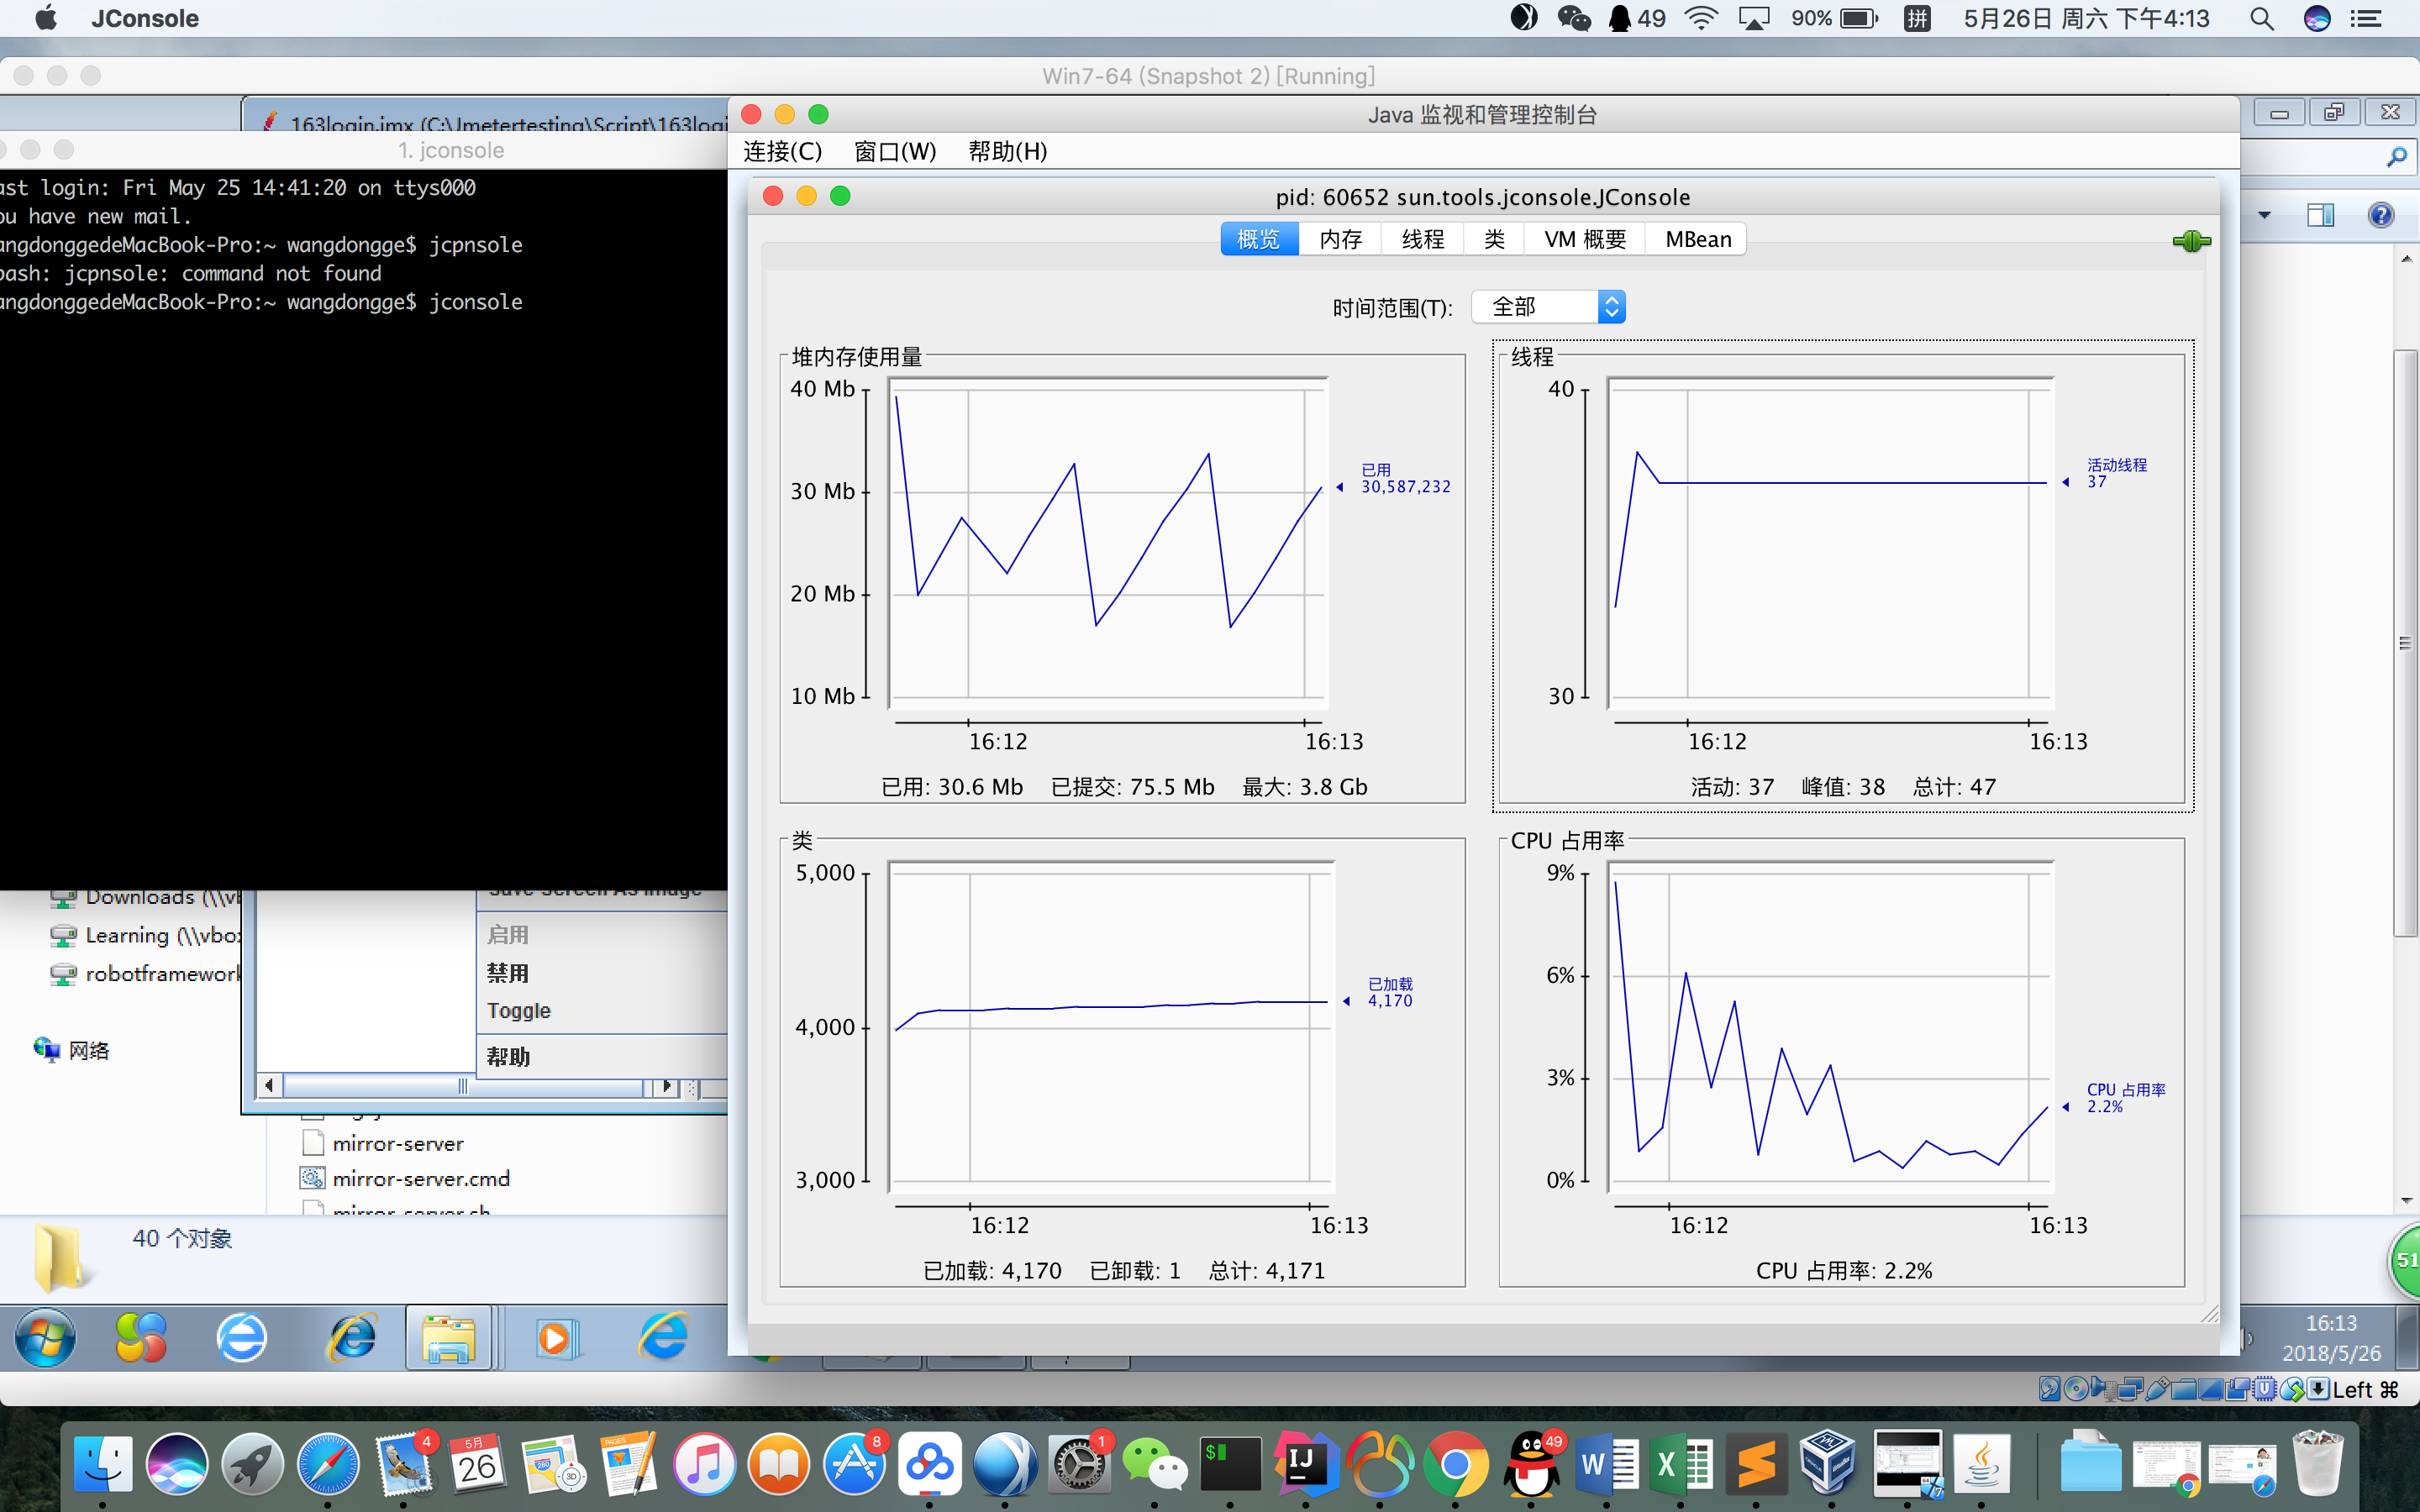Click the Windows Start button in the VM
2420x1512 pixels.
(x=45, y=1338)
